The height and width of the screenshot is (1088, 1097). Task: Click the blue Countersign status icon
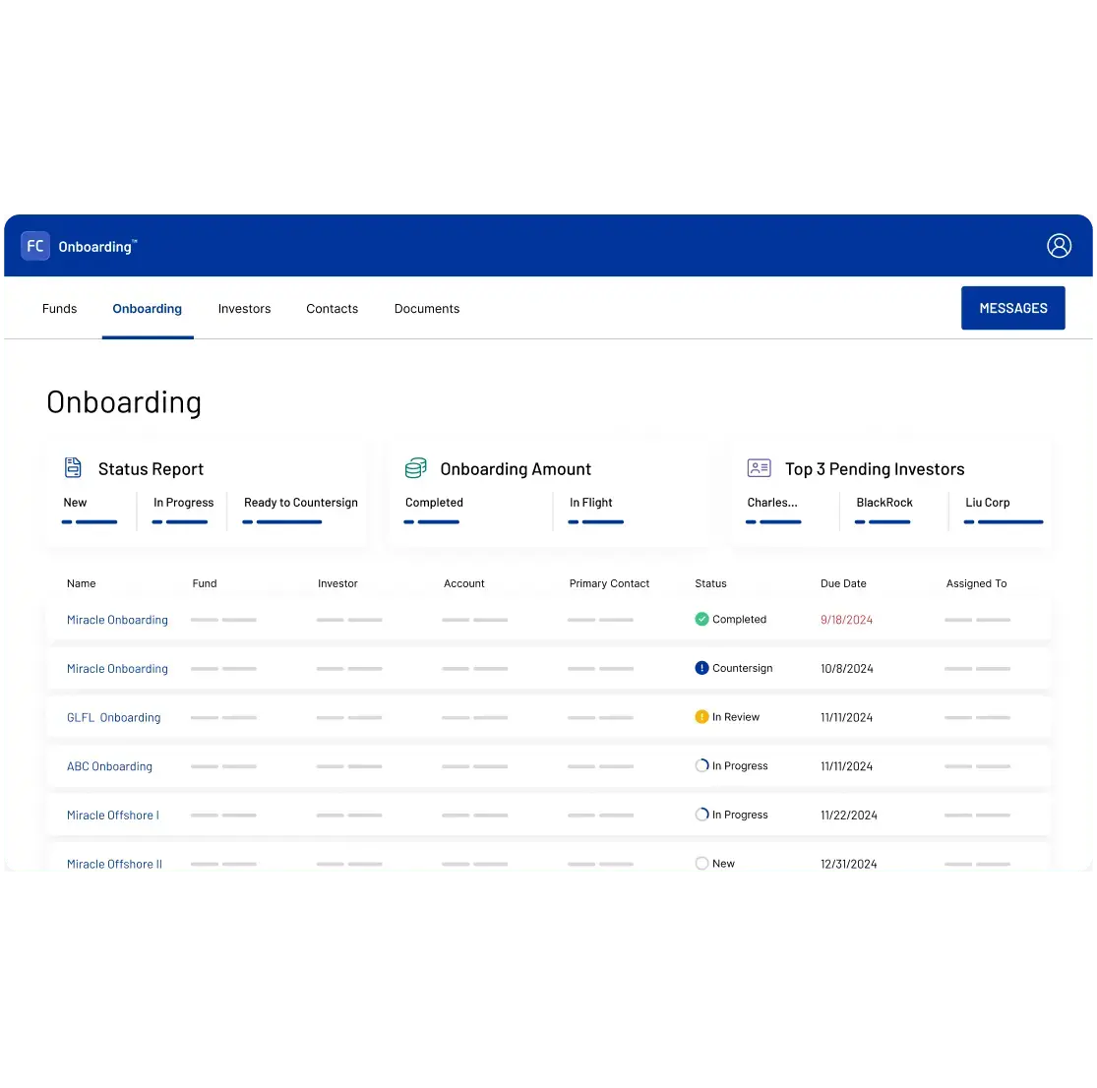(701, 668)
